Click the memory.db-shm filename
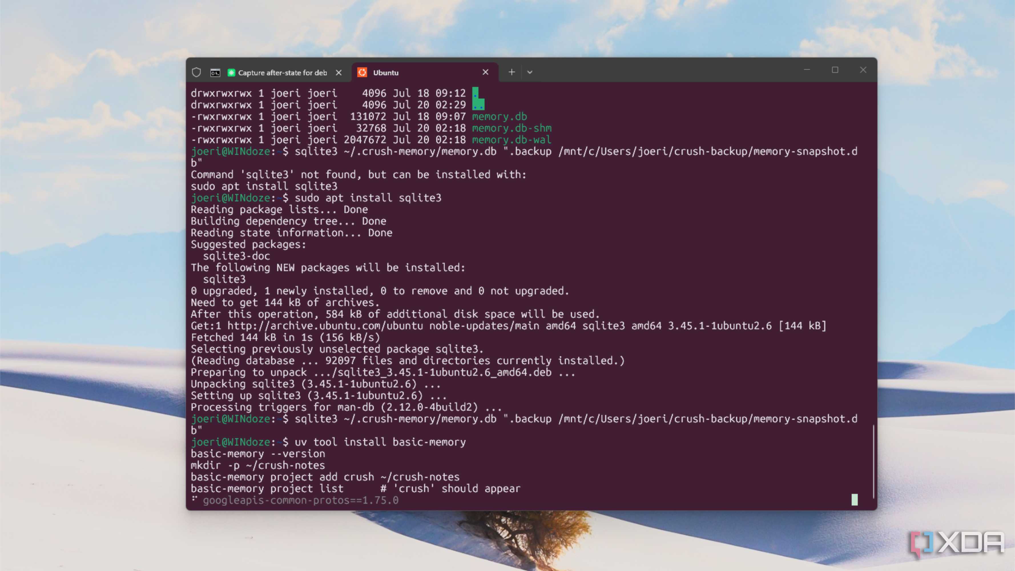This screenshot has height=571, width=1015. coord(511,128)
